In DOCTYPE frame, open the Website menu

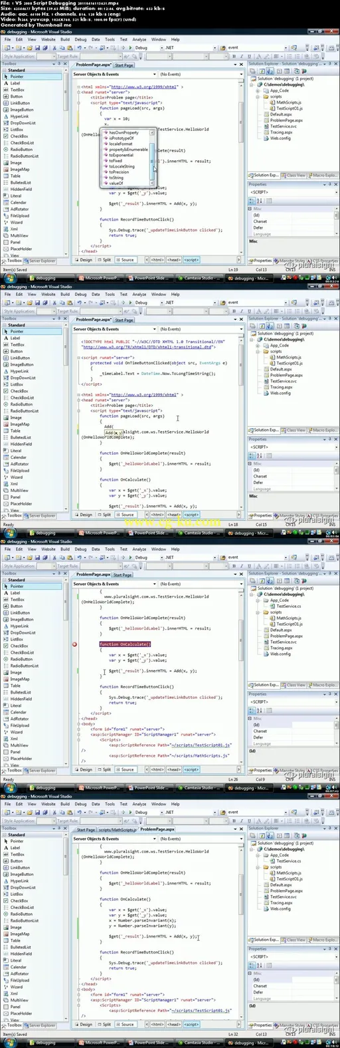pyautogui.click(x=48, y=294)
